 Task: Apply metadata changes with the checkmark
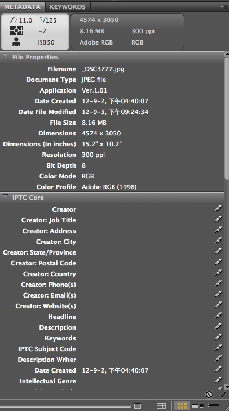tap(223, 395)
